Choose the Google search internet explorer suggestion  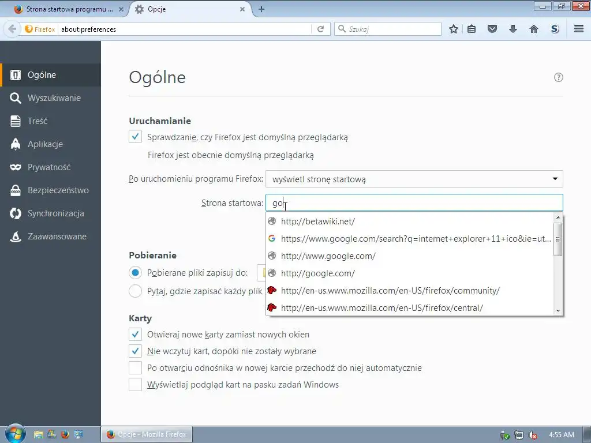pos(409,239)
